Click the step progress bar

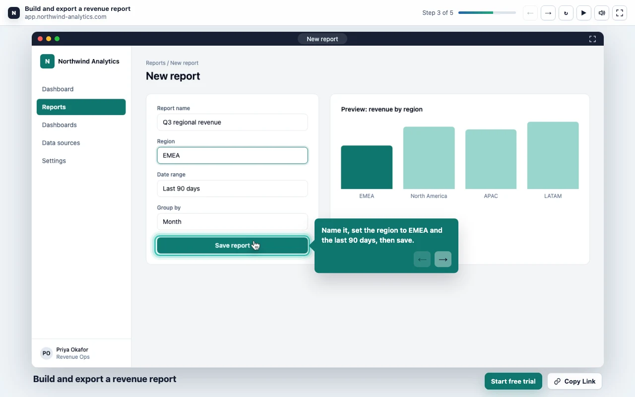[487, 13]
